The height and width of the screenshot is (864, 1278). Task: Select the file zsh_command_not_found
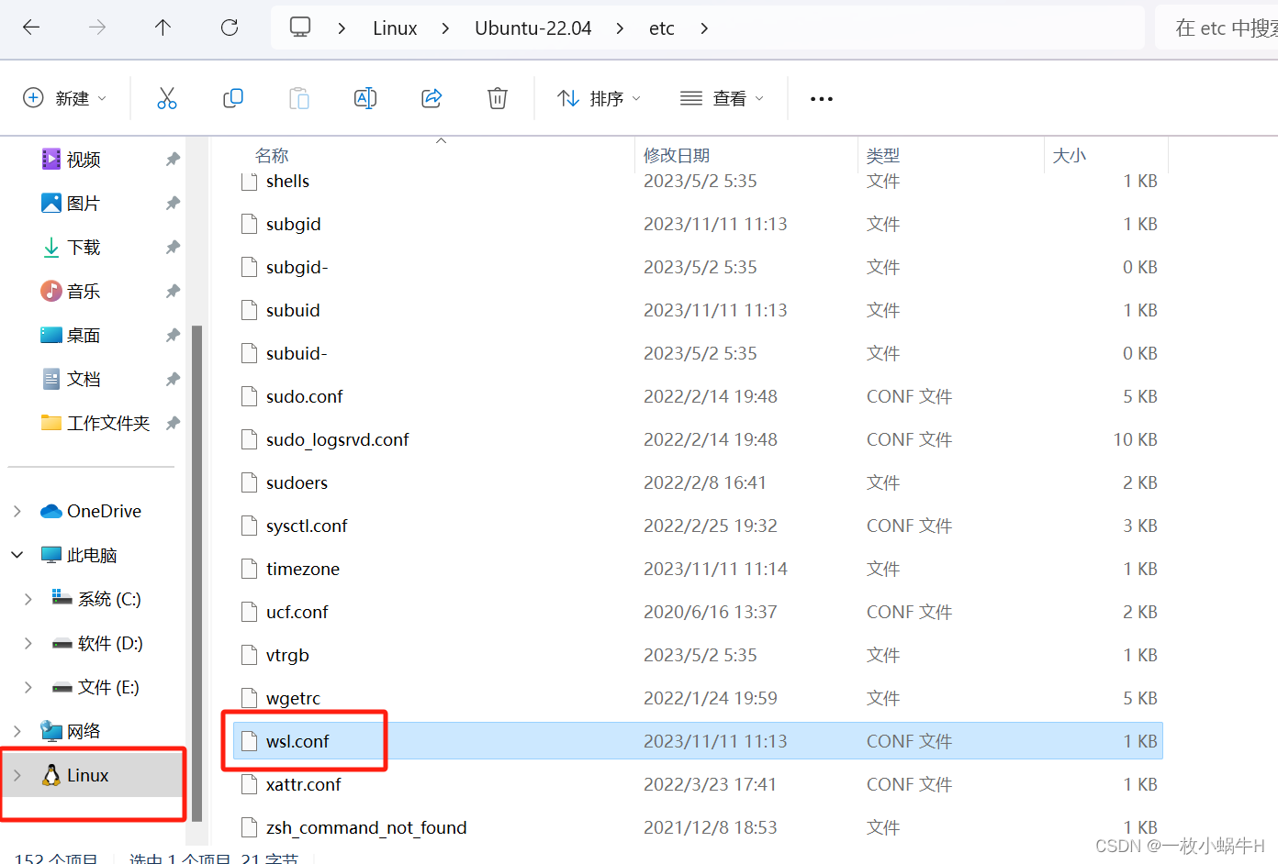(366, 827)
